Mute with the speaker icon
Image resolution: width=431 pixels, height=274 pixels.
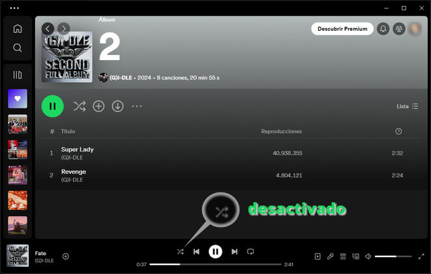[368, 256]
